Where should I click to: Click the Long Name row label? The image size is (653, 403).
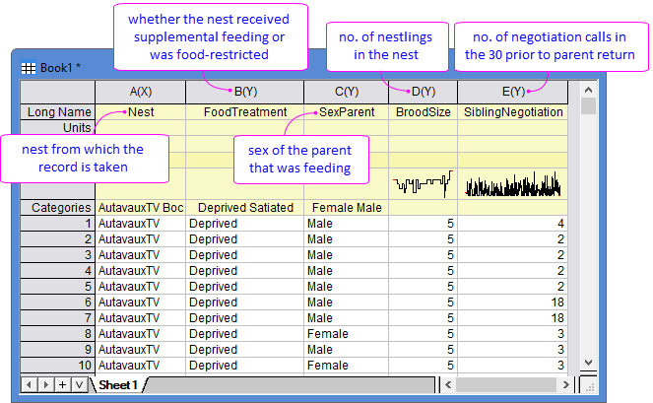58,112
